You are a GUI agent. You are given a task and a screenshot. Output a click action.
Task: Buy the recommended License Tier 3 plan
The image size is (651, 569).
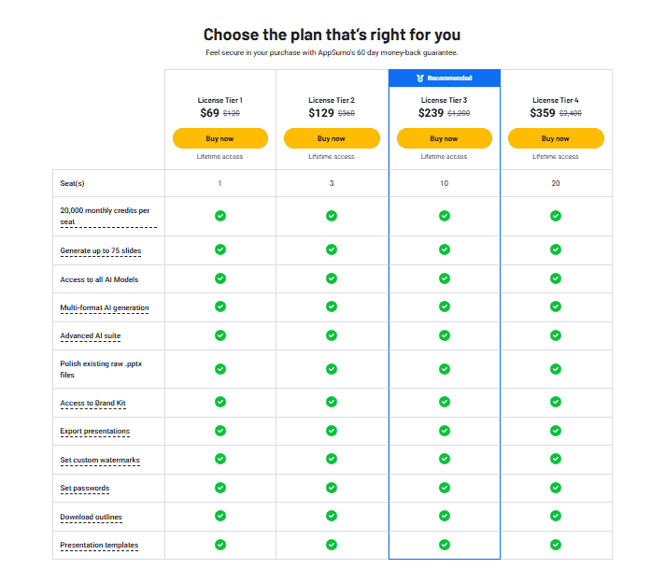[x=444, y=138]
